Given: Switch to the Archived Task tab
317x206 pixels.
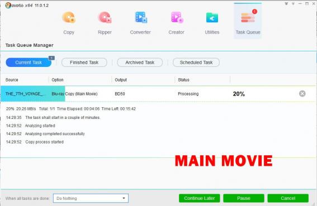Looking at the screenshot, I should (140, 63).
